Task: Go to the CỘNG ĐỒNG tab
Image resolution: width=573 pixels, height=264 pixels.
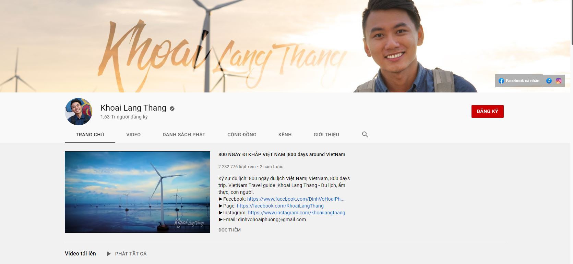Action: coord(242,135)
